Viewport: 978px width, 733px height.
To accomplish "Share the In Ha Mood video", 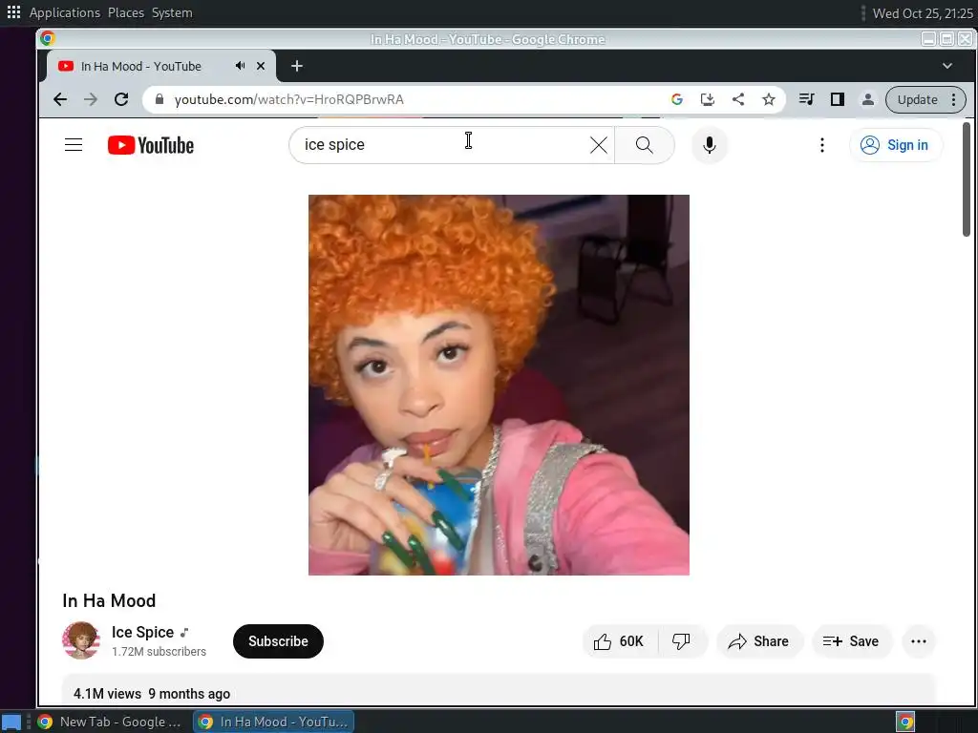I will coord(759,641).
